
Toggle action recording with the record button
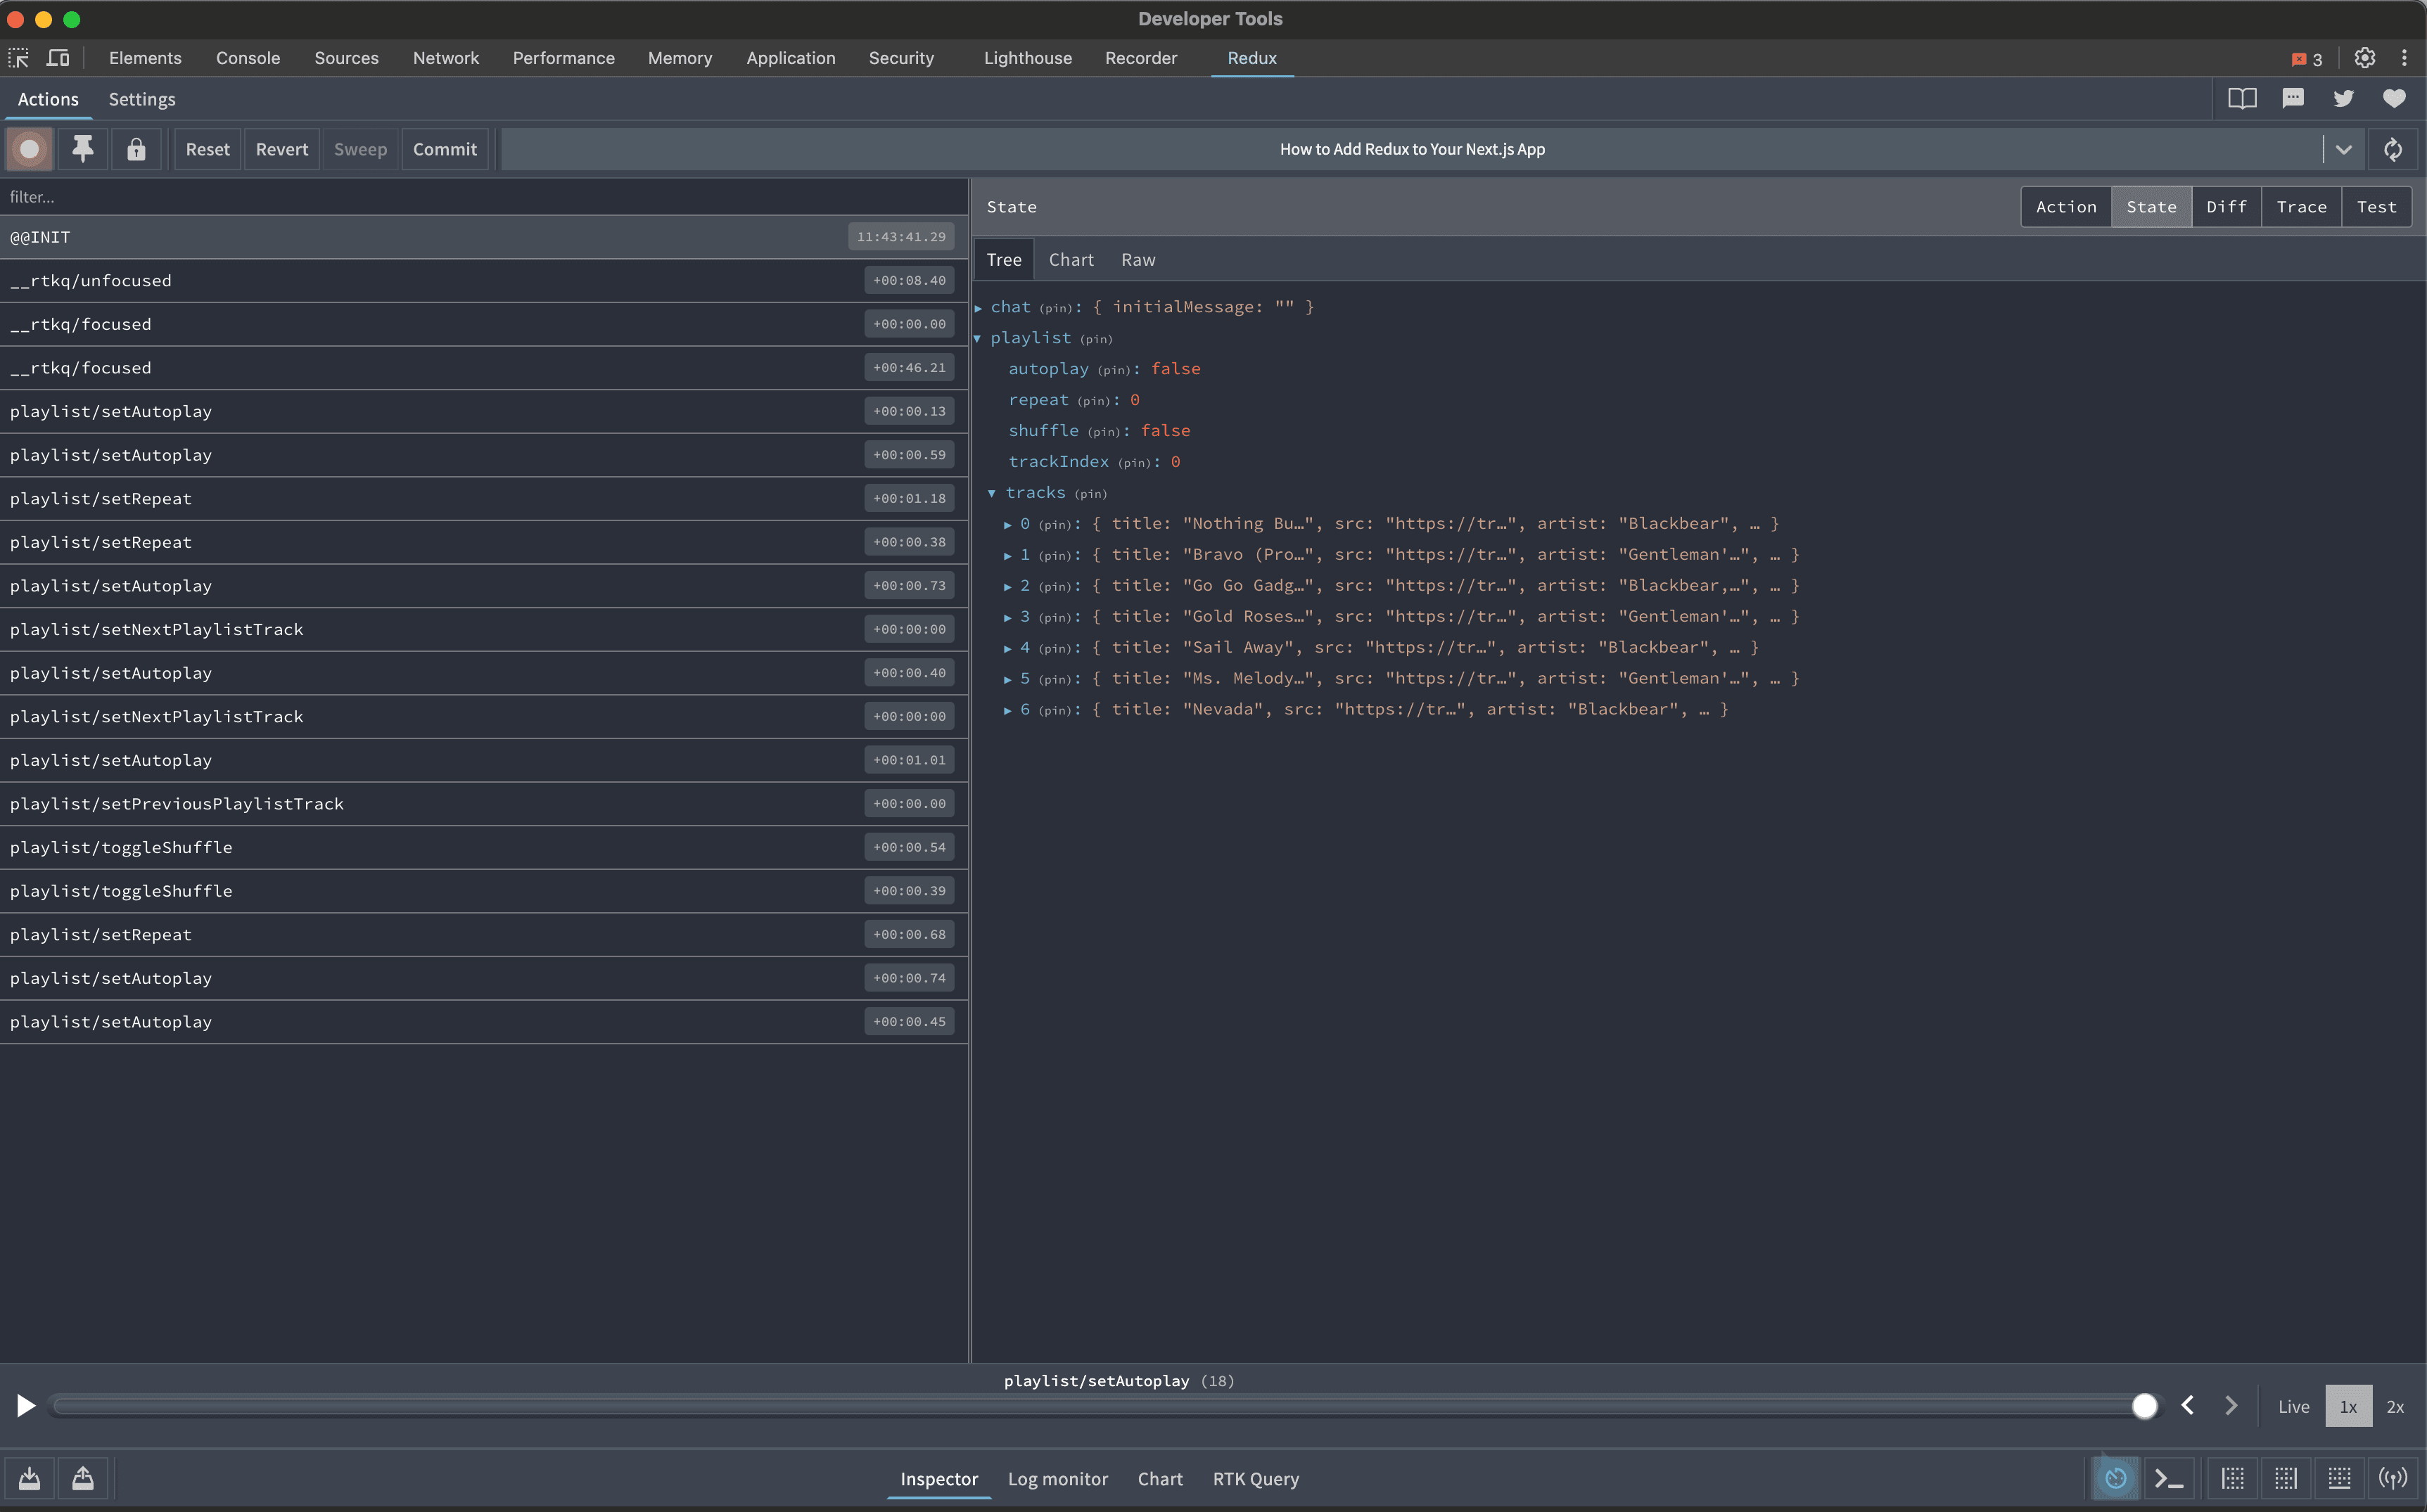[x=29, y=148]
